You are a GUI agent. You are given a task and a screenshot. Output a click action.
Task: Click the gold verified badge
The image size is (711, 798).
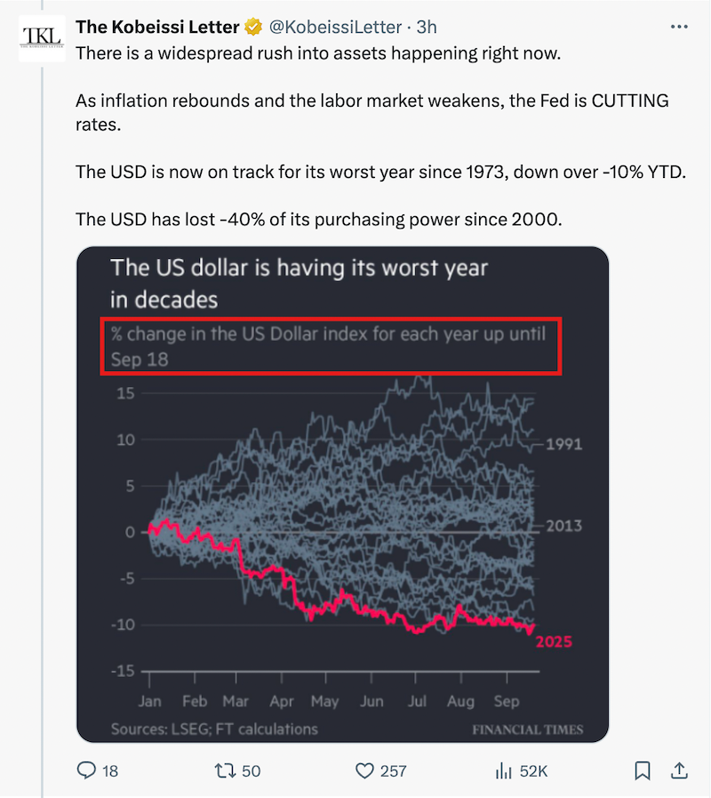click(252, 27)
